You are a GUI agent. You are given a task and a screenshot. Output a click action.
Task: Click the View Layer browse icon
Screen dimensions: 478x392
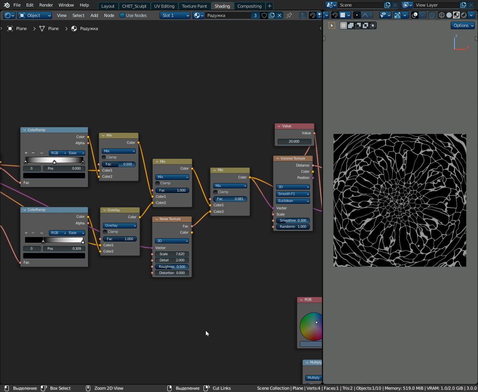pyautogui.click(x=407, y=5)
